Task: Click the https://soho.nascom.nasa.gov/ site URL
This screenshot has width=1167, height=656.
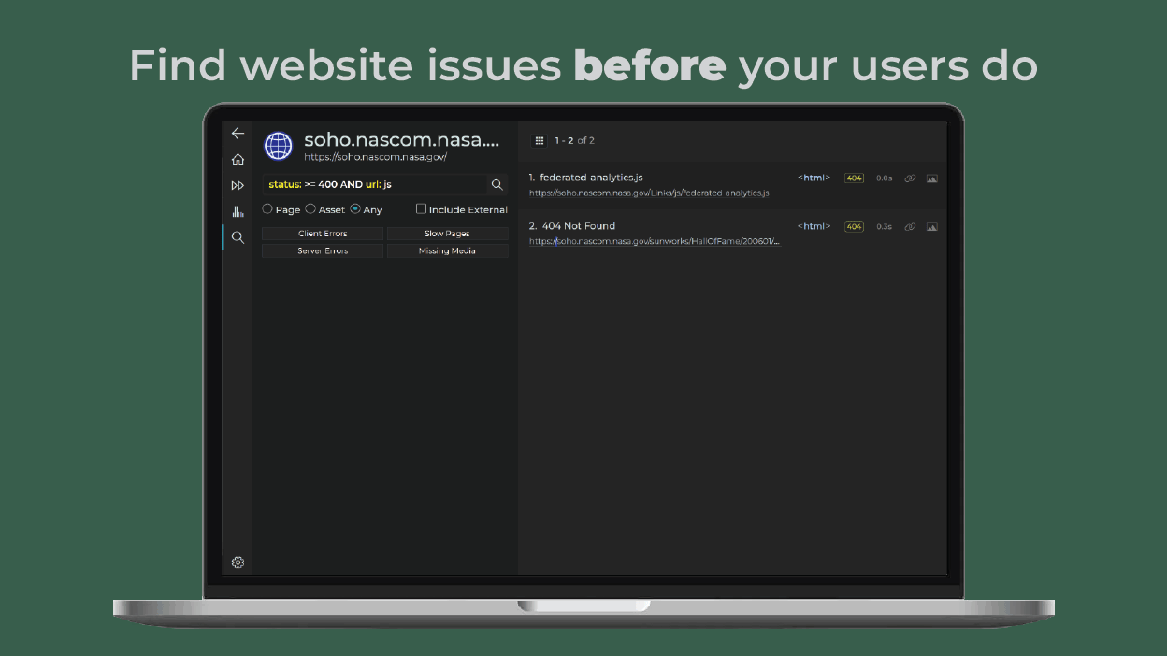Action: point(376,157)
